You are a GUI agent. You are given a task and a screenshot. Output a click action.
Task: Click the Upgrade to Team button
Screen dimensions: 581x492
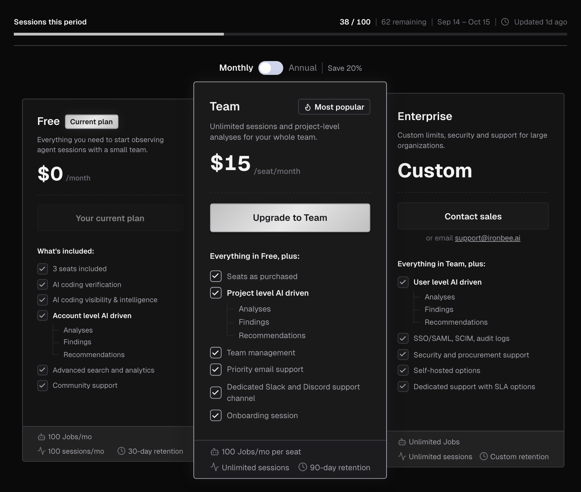coord(290,218)
